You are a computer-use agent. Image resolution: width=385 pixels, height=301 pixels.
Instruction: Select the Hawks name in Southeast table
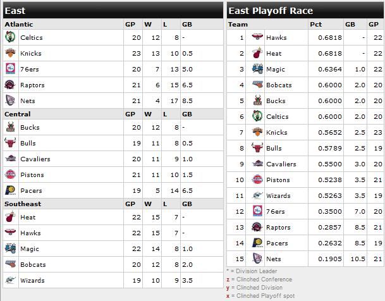[x=30, y=233]
